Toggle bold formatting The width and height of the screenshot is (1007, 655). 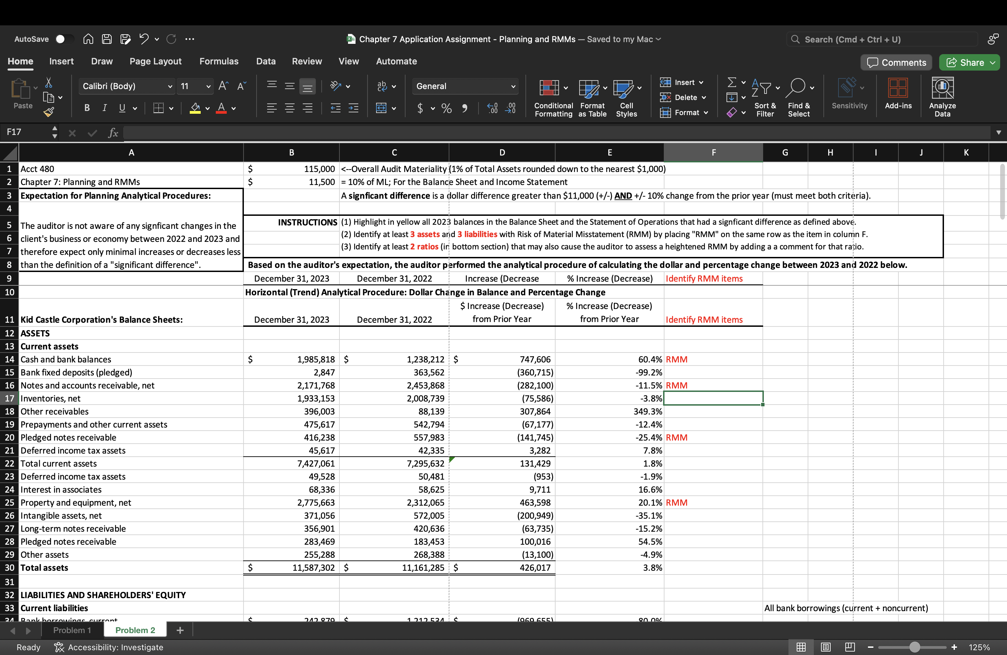pos(86,108)
